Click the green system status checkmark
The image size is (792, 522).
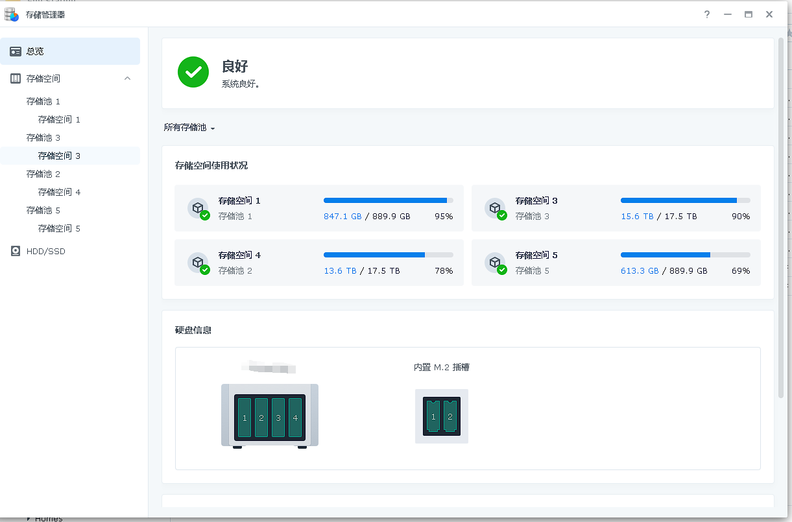point(193,73)
